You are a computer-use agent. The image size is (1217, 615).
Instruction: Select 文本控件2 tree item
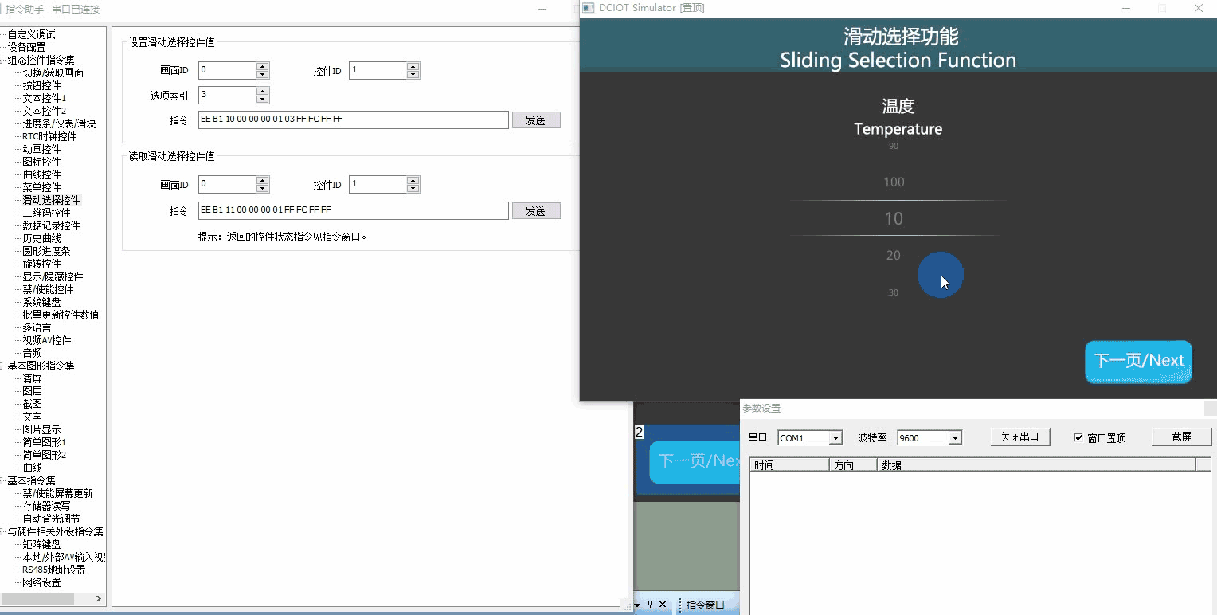44,111
